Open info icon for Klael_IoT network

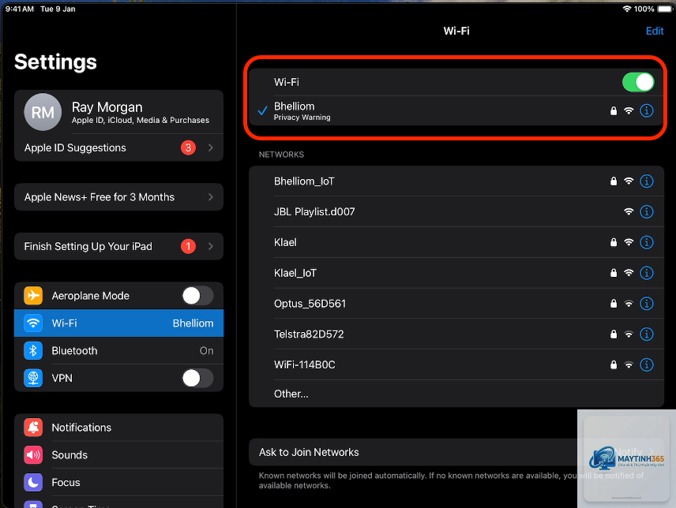(646, 273)
